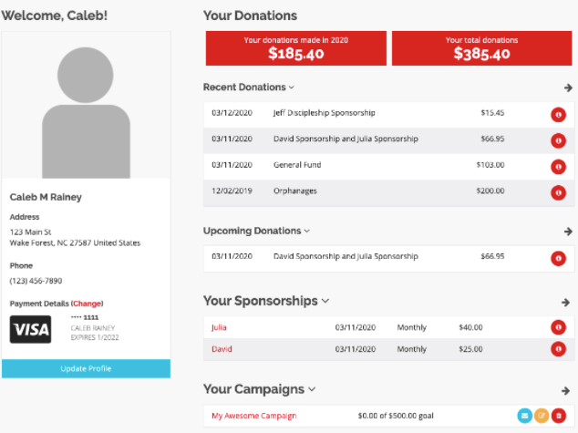The image size is (578, 433).
Task: Click the blue email icon for My Awesome Campaign
Action: (x=524, y=416)
